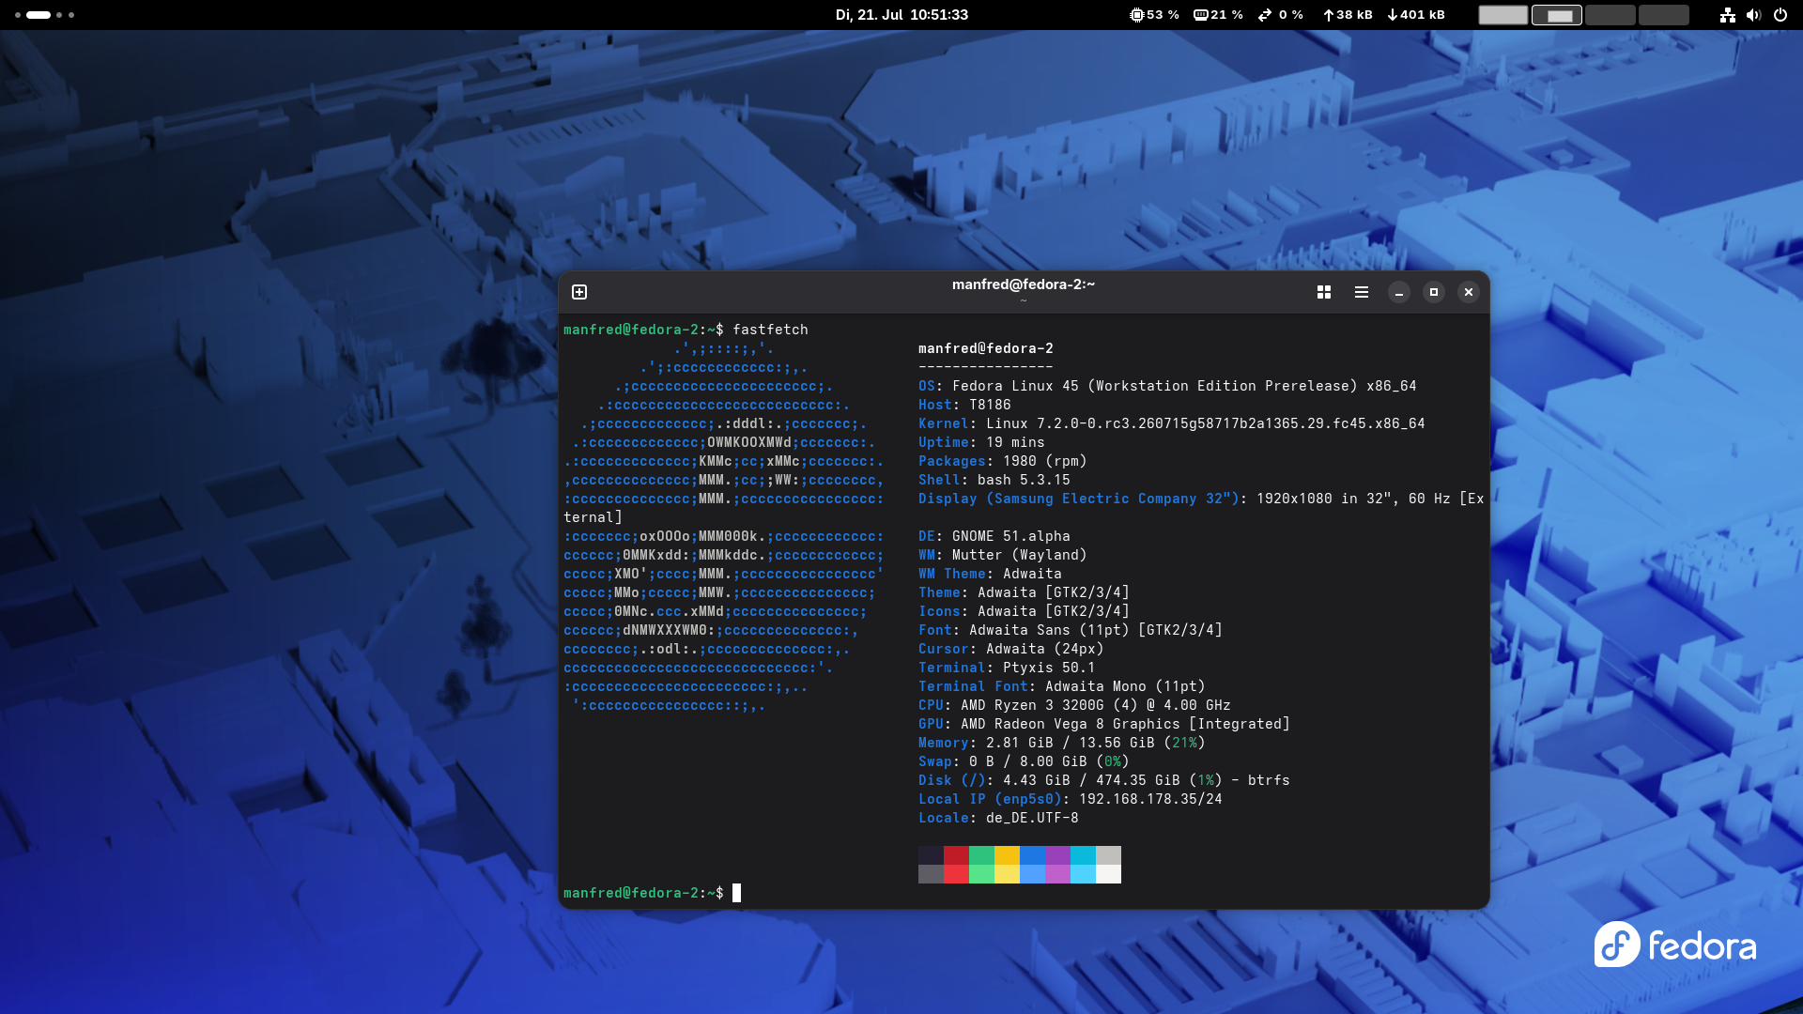Screen dimensions: 1803x1014
Task: Click the 'Font: Adwaita Sans (11pt)' line
Action: coord(1071,630)
